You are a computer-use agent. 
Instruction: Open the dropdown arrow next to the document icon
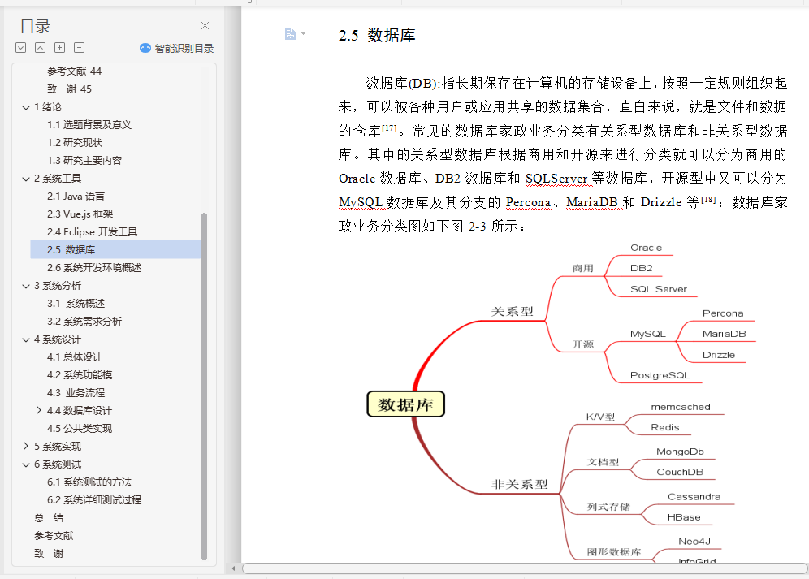304,33
